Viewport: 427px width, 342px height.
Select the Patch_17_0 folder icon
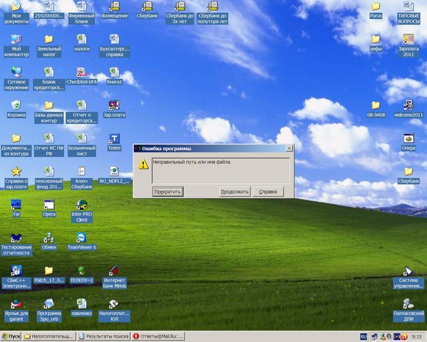point(49,274)
